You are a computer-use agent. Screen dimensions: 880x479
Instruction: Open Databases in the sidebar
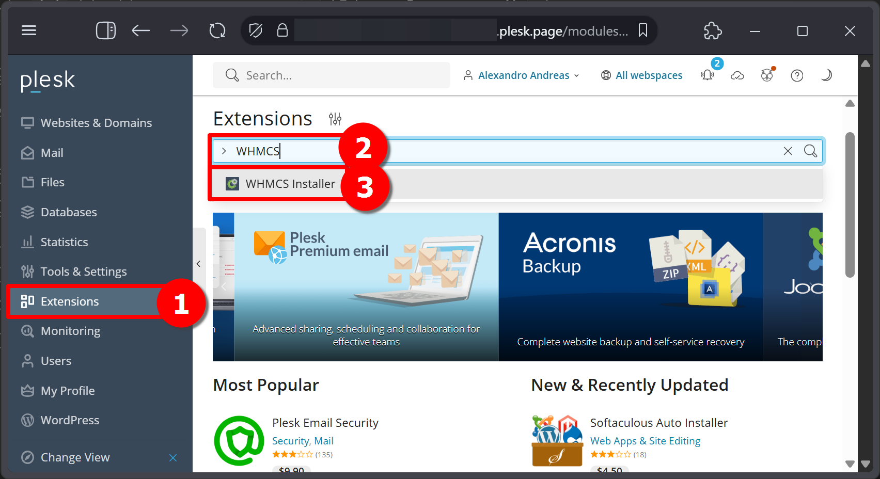coord(69,212)
